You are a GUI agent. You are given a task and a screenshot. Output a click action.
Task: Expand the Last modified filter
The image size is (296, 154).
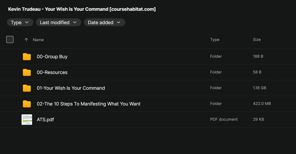coord(58,23)
